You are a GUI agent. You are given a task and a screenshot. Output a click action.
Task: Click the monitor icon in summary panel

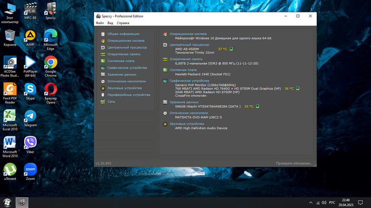(165, 81)
